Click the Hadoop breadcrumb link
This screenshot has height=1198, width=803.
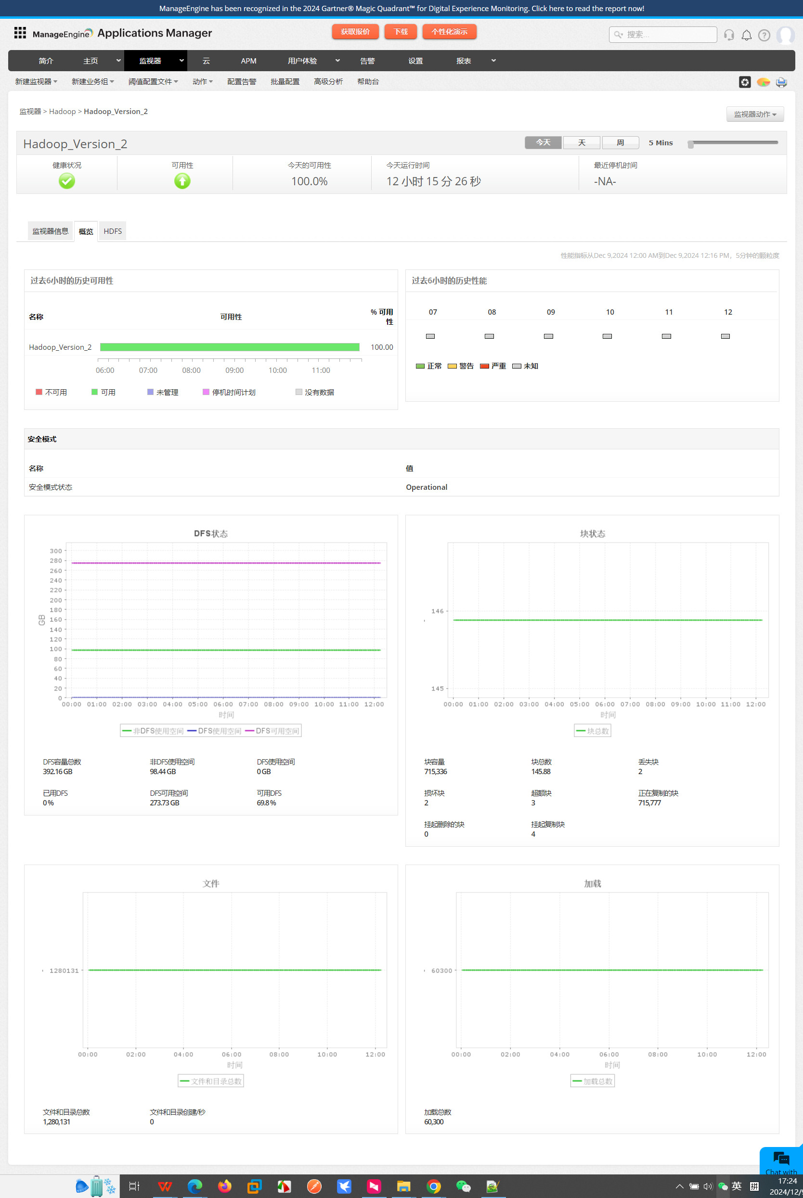pyautogui.click(x=63, y=112)
